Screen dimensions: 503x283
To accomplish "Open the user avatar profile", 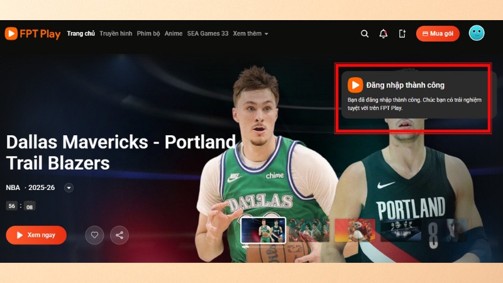I will [477, 33].
